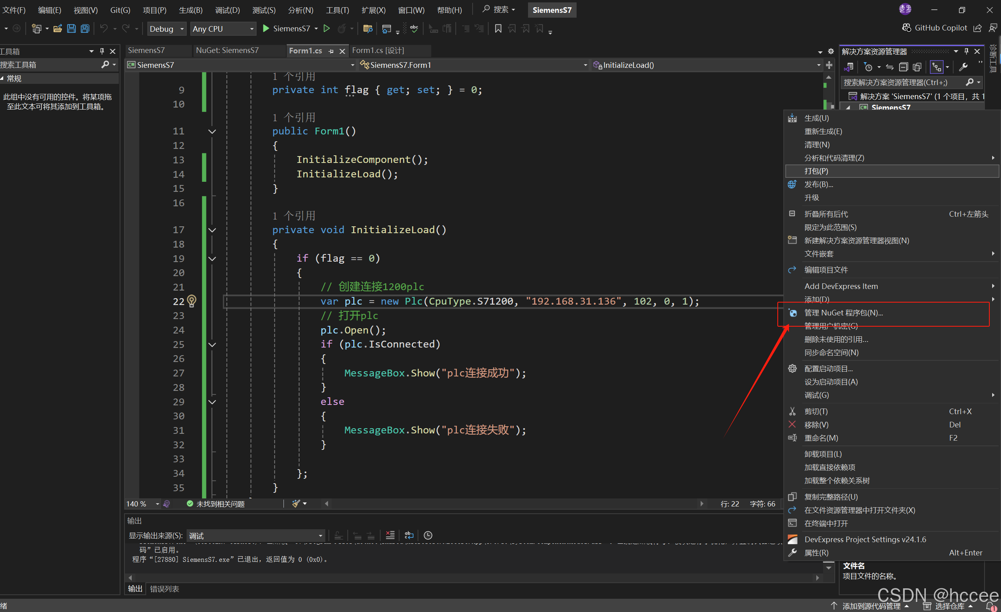This screenshot has height=612, width=1001.
Task: Toggle word wrap in the Output panel
Action: pyautogui.click(x=409, y=535)
